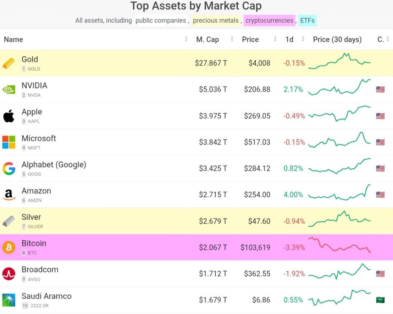
Task: Open the Silver asset name link
Action: pyautogui.click(x=31, y=217)
